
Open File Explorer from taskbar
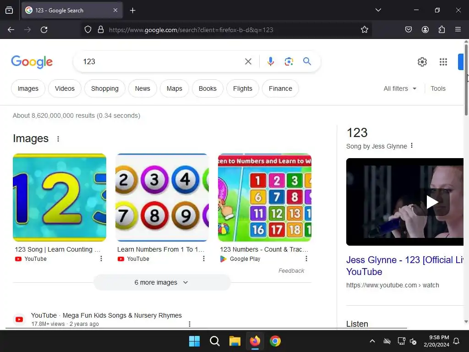[235, 341]
